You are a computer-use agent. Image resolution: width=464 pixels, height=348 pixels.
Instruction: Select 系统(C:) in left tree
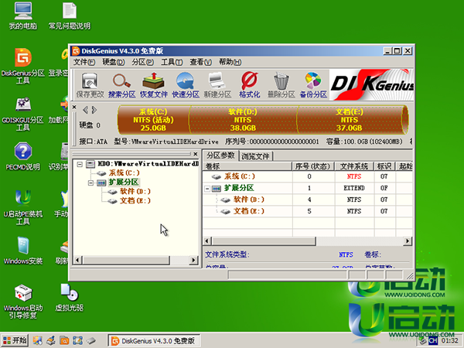[124, 172]
